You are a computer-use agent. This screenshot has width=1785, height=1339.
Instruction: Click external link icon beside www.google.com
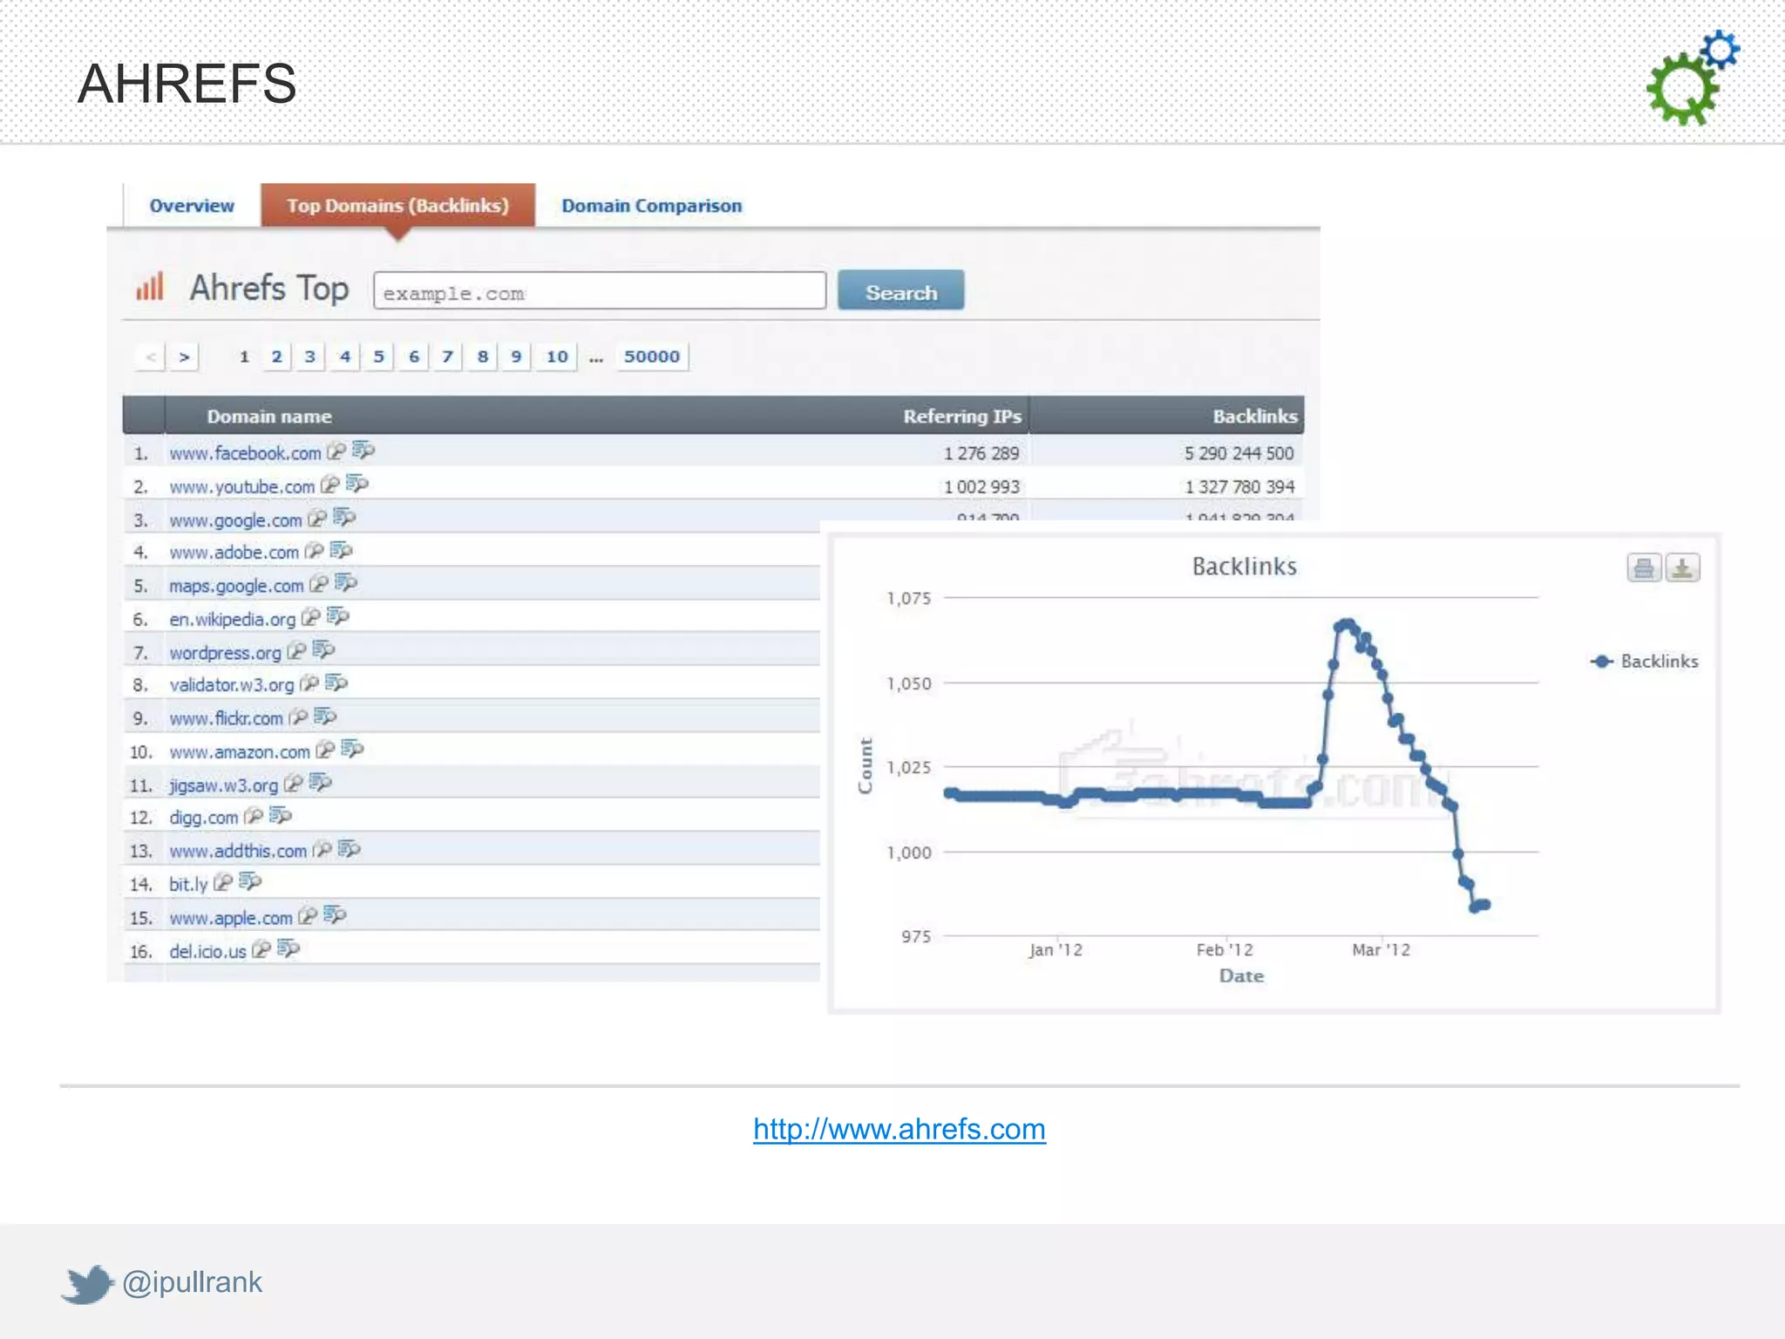click(x=317, y=519)
